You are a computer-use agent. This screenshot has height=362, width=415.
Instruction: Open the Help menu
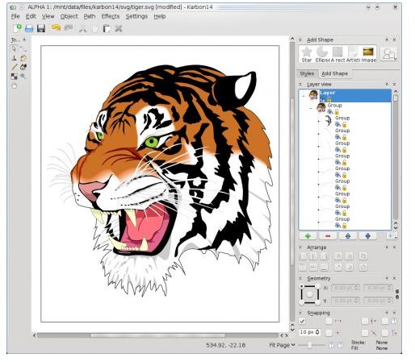coord(160,16)
